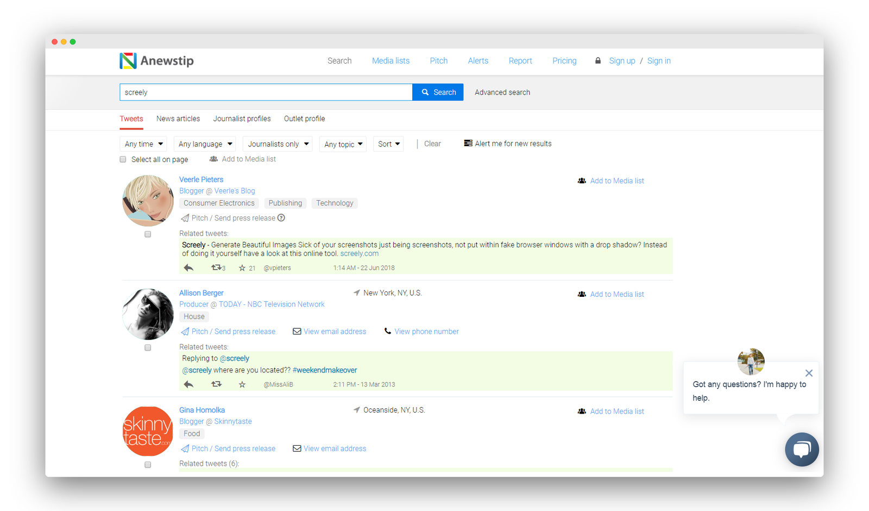Click the Sign up link
The image size is (869, 511).
622,61
